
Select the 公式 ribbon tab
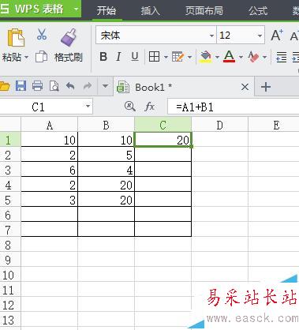point(258,11)
